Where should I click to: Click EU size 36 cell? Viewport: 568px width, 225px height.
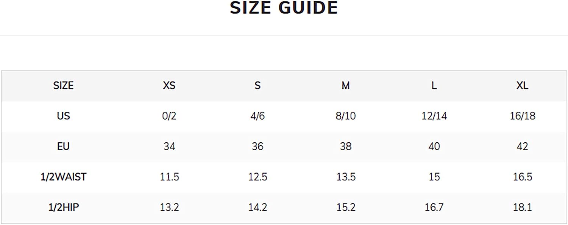pyautogui.click(x=257, y=146)
